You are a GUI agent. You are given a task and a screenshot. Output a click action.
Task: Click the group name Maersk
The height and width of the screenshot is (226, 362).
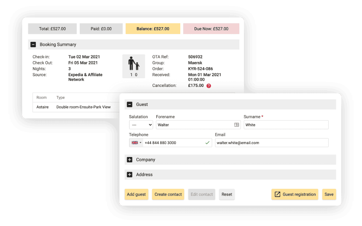click(x=195, y=63)
